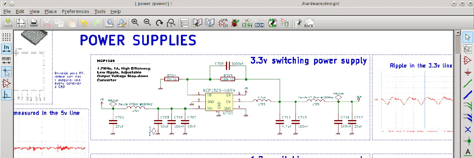Open page settings
Image resolution: width=474 pixels, height=158 pixels.
tap(21, 23)
